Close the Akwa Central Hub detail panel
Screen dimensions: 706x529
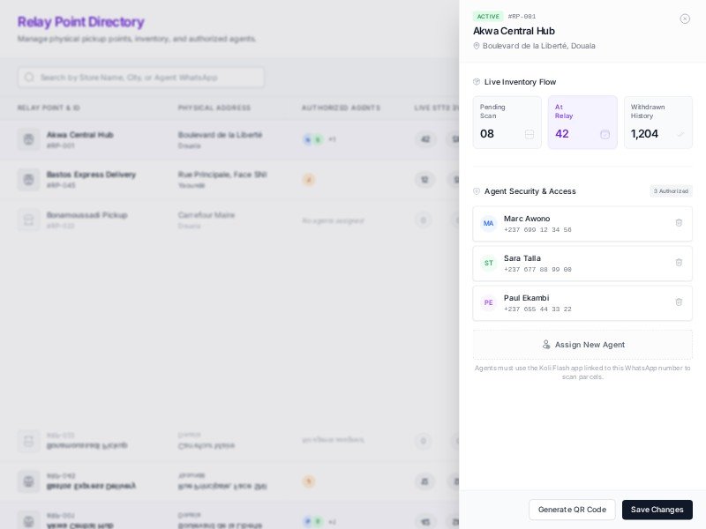tap(686, 19)
